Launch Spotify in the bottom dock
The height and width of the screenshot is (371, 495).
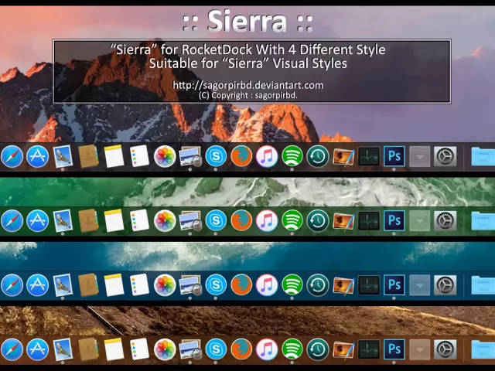(x=292, y=349)
